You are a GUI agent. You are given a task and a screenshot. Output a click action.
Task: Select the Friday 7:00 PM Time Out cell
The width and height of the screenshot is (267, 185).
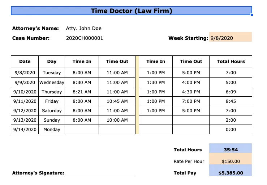pos(191,101)
